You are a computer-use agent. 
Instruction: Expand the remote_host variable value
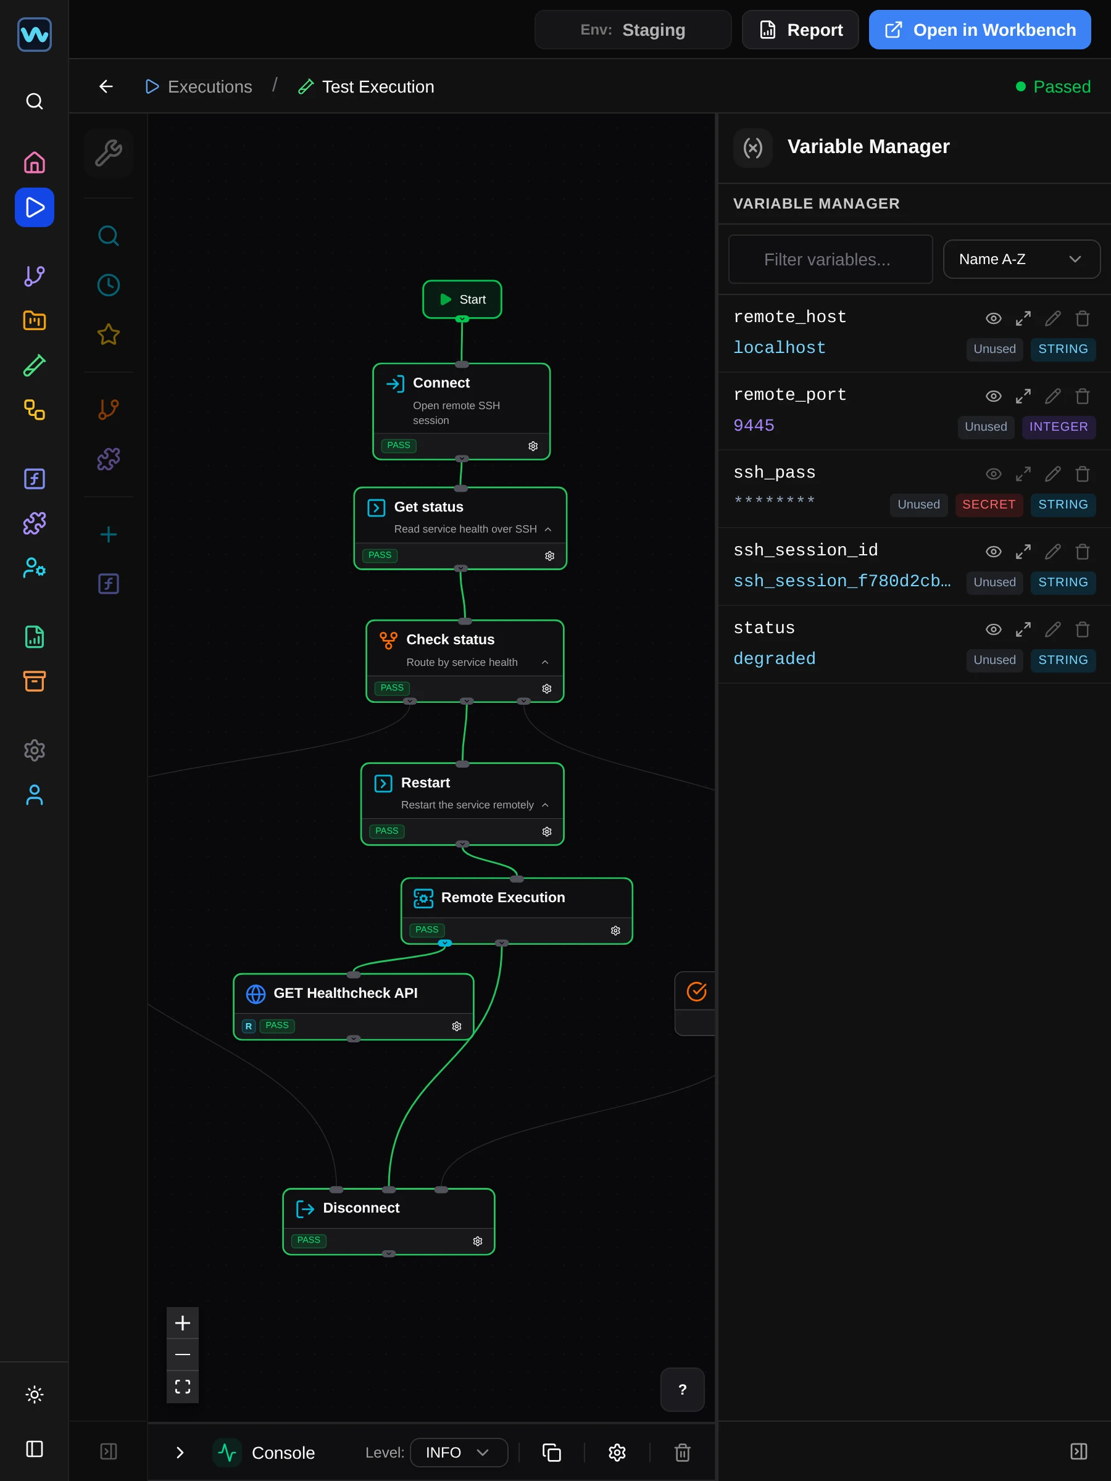(1023, 318)
